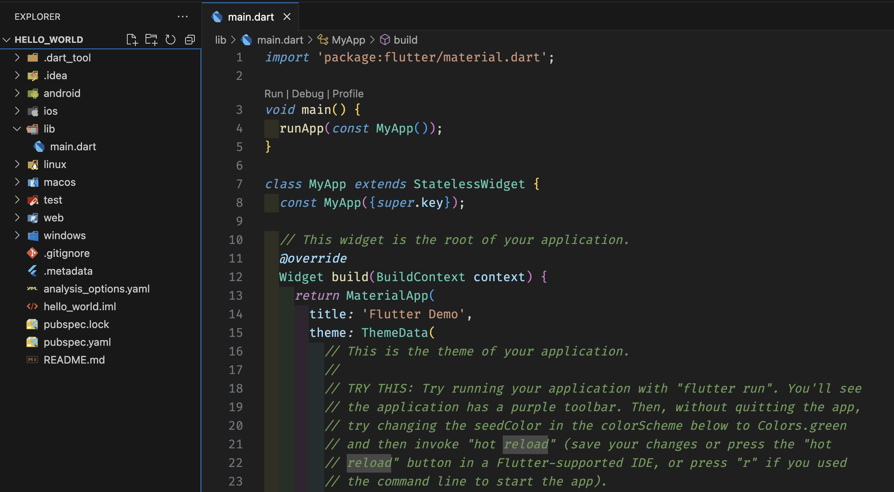
Task: Click the build method icon in breadcrumbs
Action: pos(385,40)
